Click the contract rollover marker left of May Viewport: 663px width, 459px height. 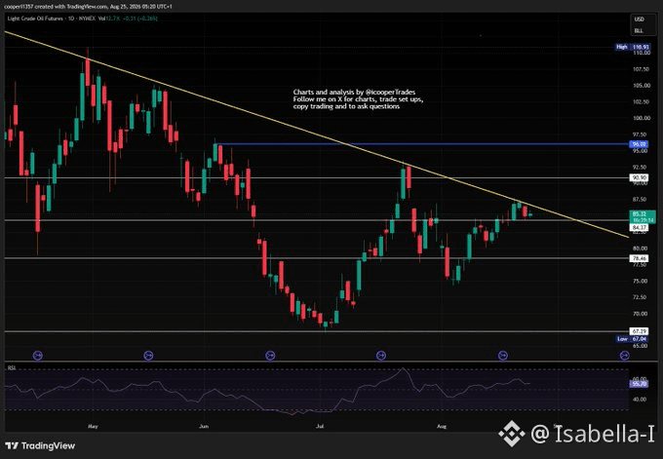point(38,356)
